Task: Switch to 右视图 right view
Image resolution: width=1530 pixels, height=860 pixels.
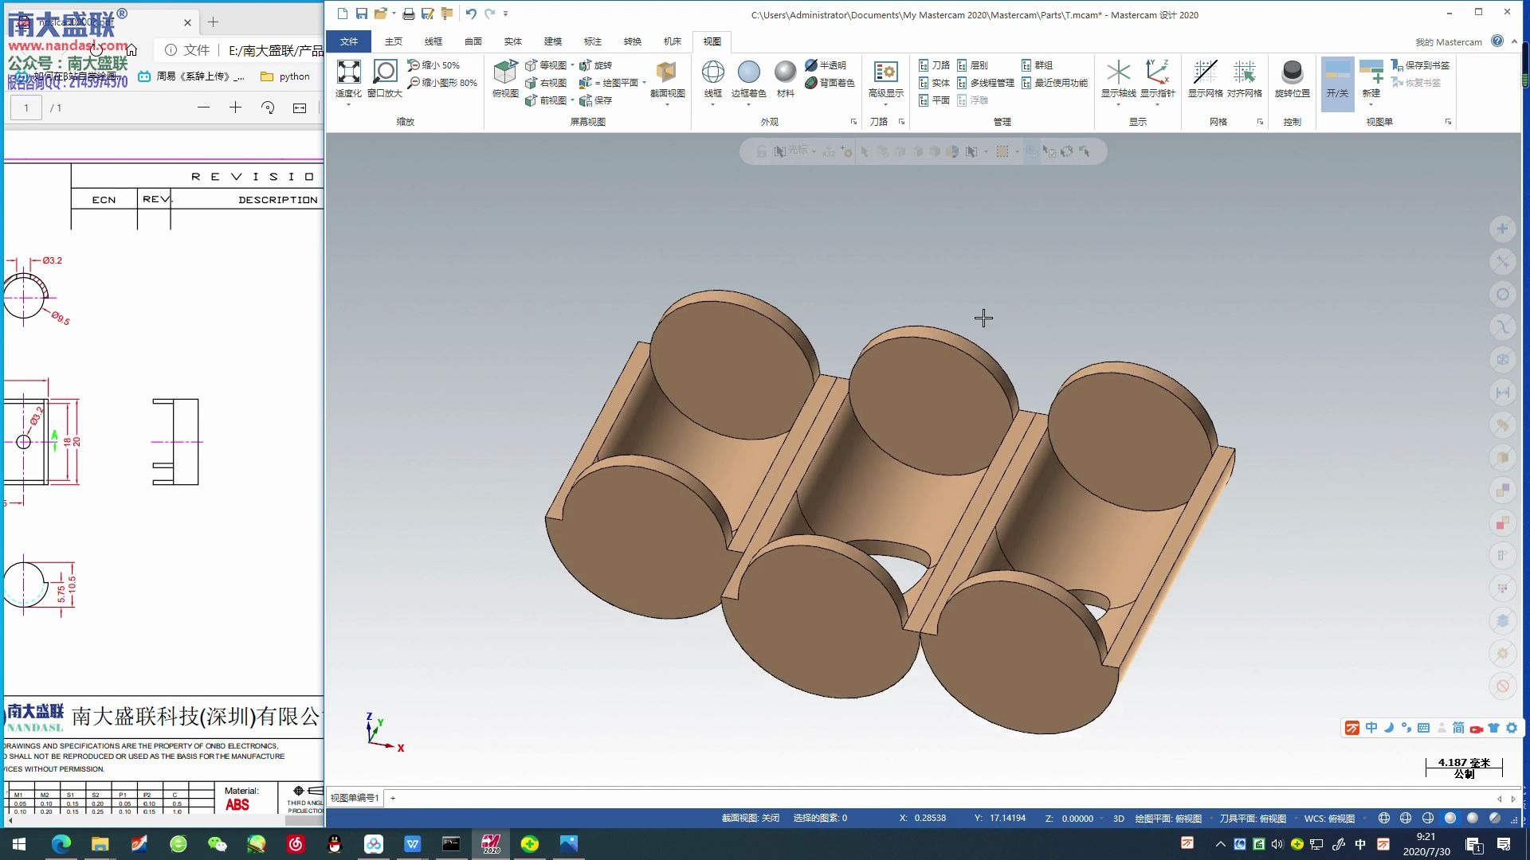Action: click(546, 83)
